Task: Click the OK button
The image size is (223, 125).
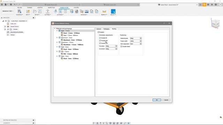Action: coord(157,100)
